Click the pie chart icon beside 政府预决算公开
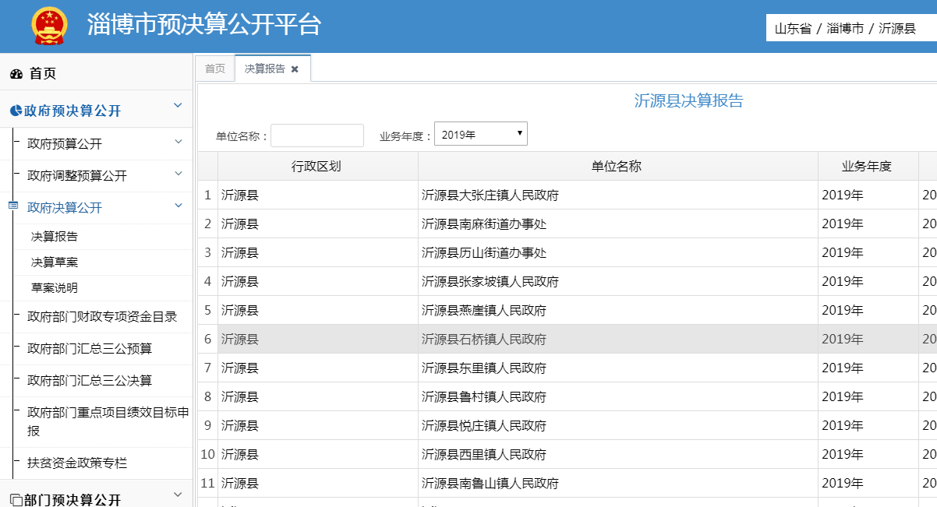 coord(16,111)
